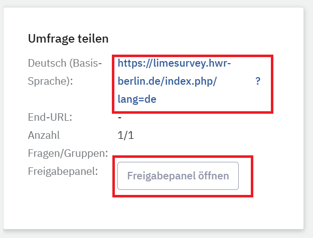Click the https://limesurvey.hwr- first URL line

174,64
